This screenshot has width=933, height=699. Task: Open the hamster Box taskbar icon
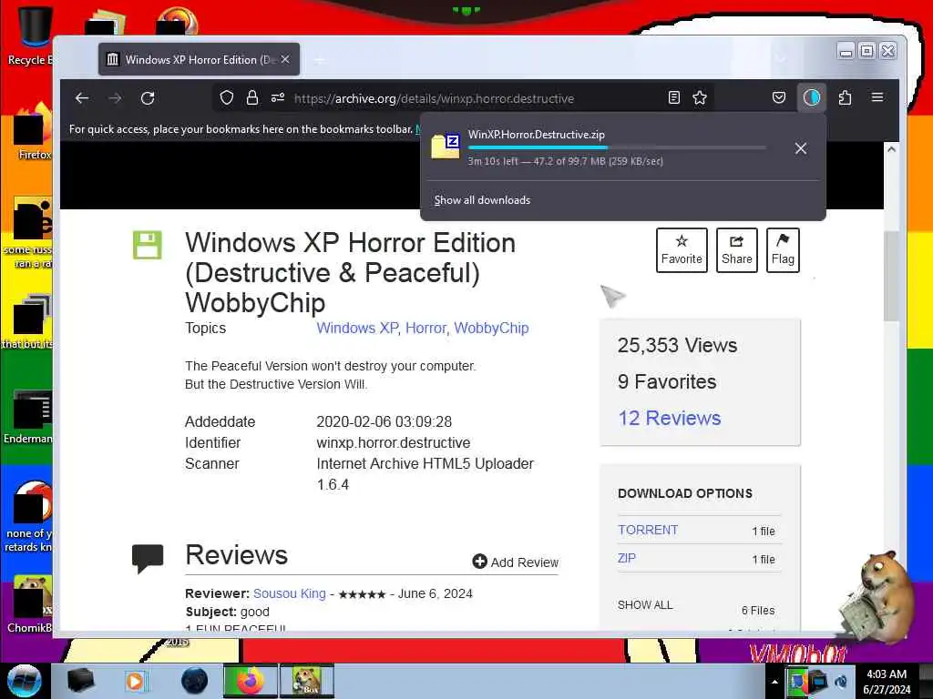coord(306,681)
